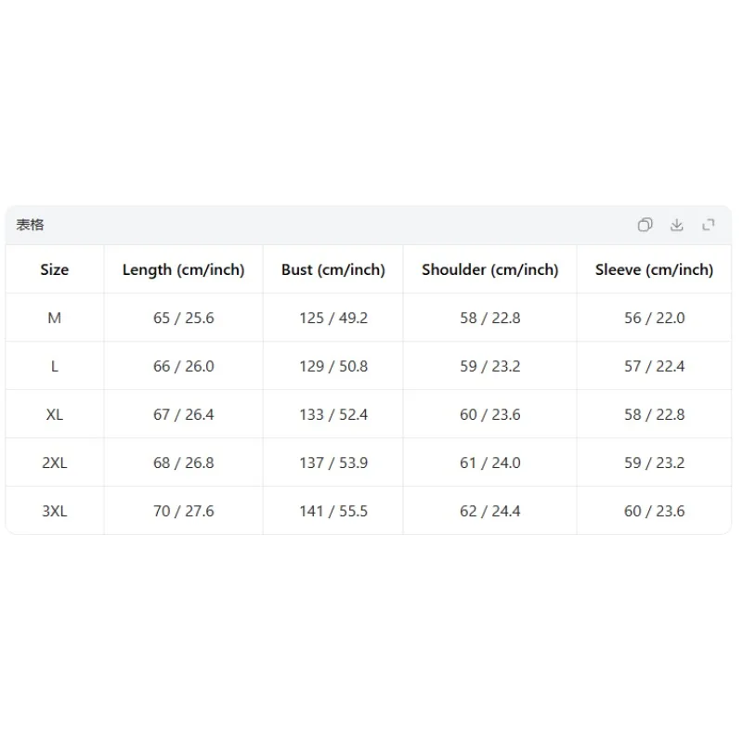Expand the table to fullscreen
This screenshot has width=743, height=743.
[x=709, y=225]
